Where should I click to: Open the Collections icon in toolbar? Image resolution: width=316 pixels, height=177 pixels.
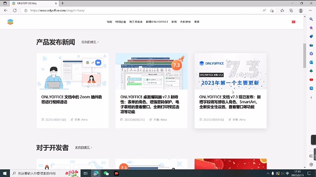tap(291, 10)
